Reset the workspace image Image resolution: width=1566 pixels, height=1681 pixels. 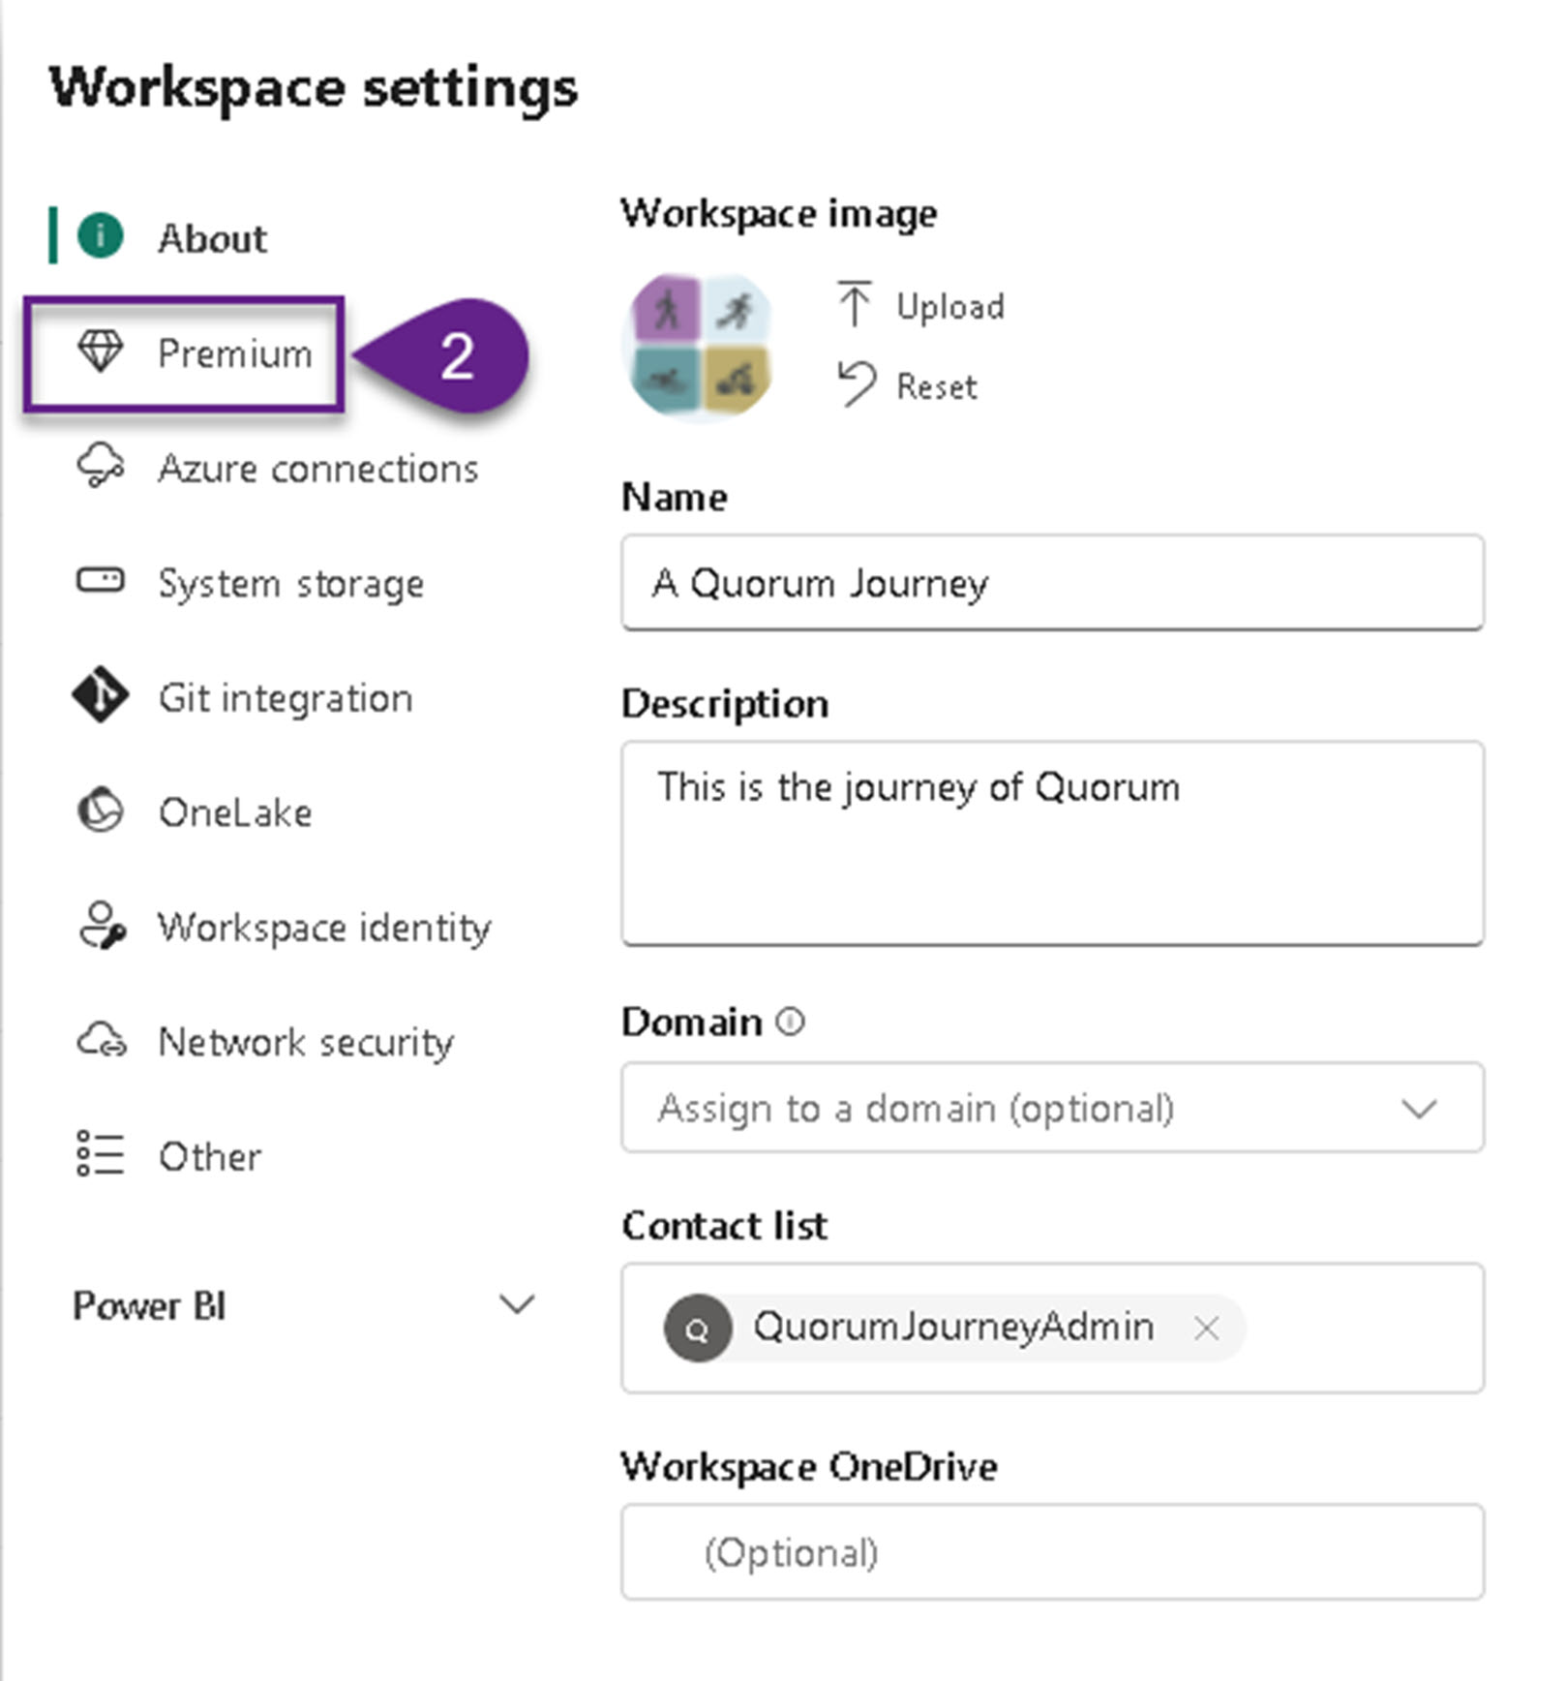tap(909, 385)
